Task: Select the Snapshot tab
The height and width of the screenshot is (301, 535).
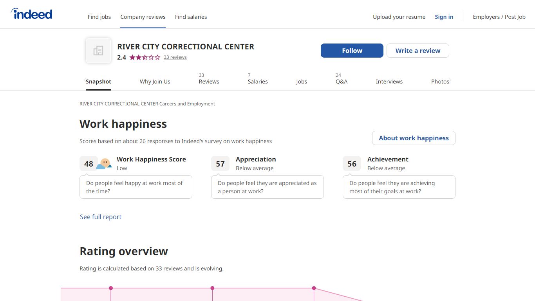Action: (98, 82)
